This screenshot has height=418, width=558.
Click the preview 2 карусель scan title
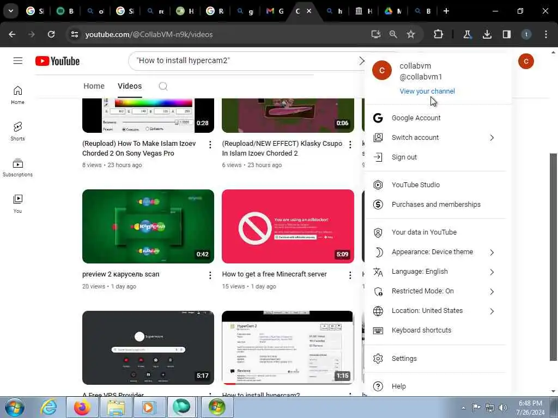(x=120, y=274)
